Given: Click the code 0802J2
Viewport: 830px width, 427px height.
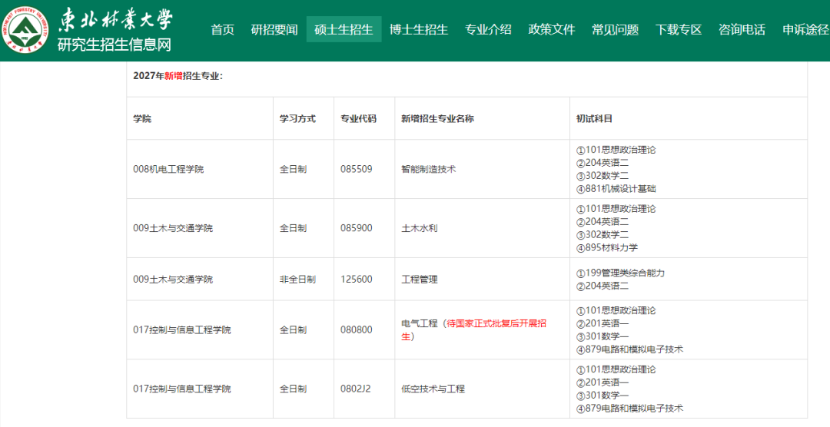Looking at the screenshot, I should click(356, 389).
